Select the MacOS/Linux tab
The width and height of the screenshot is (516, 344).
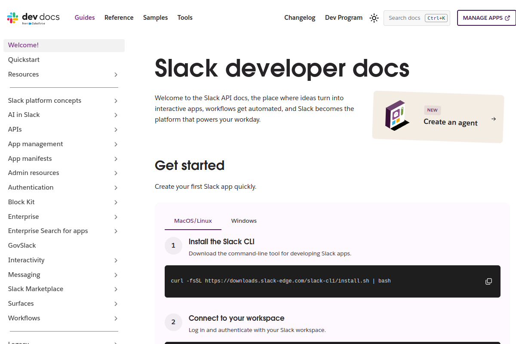point(193,221)
